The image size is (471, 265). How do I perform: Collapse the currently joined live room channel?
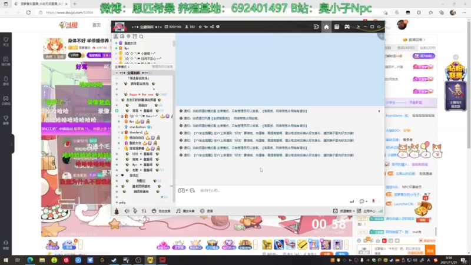click(117, 111)
